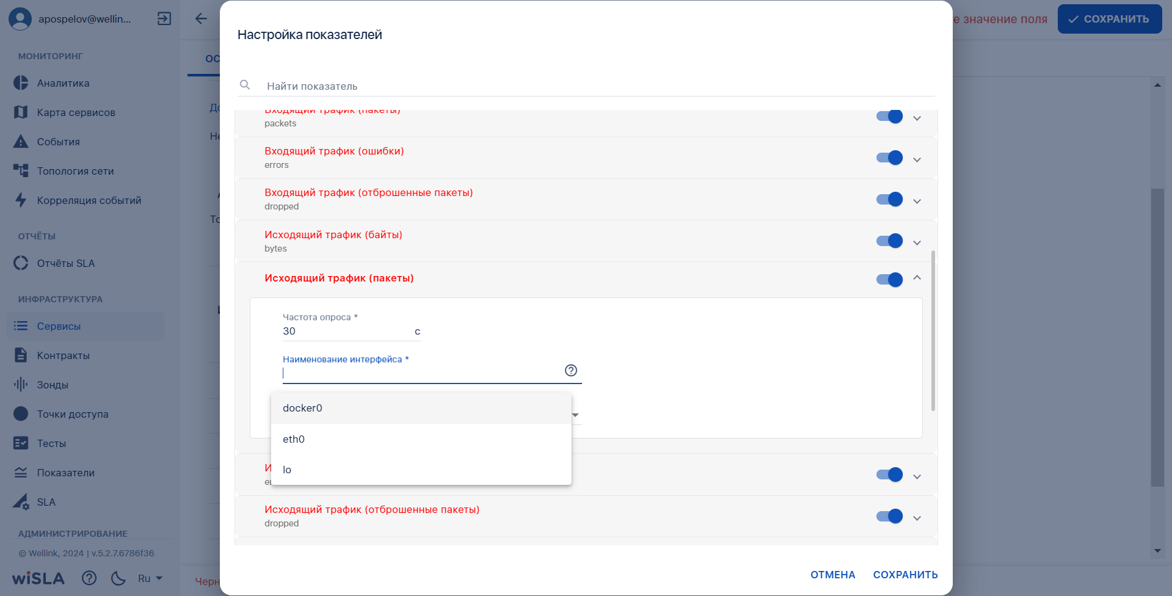
Task: Click the interface name help icon
Action: [571, 371]
